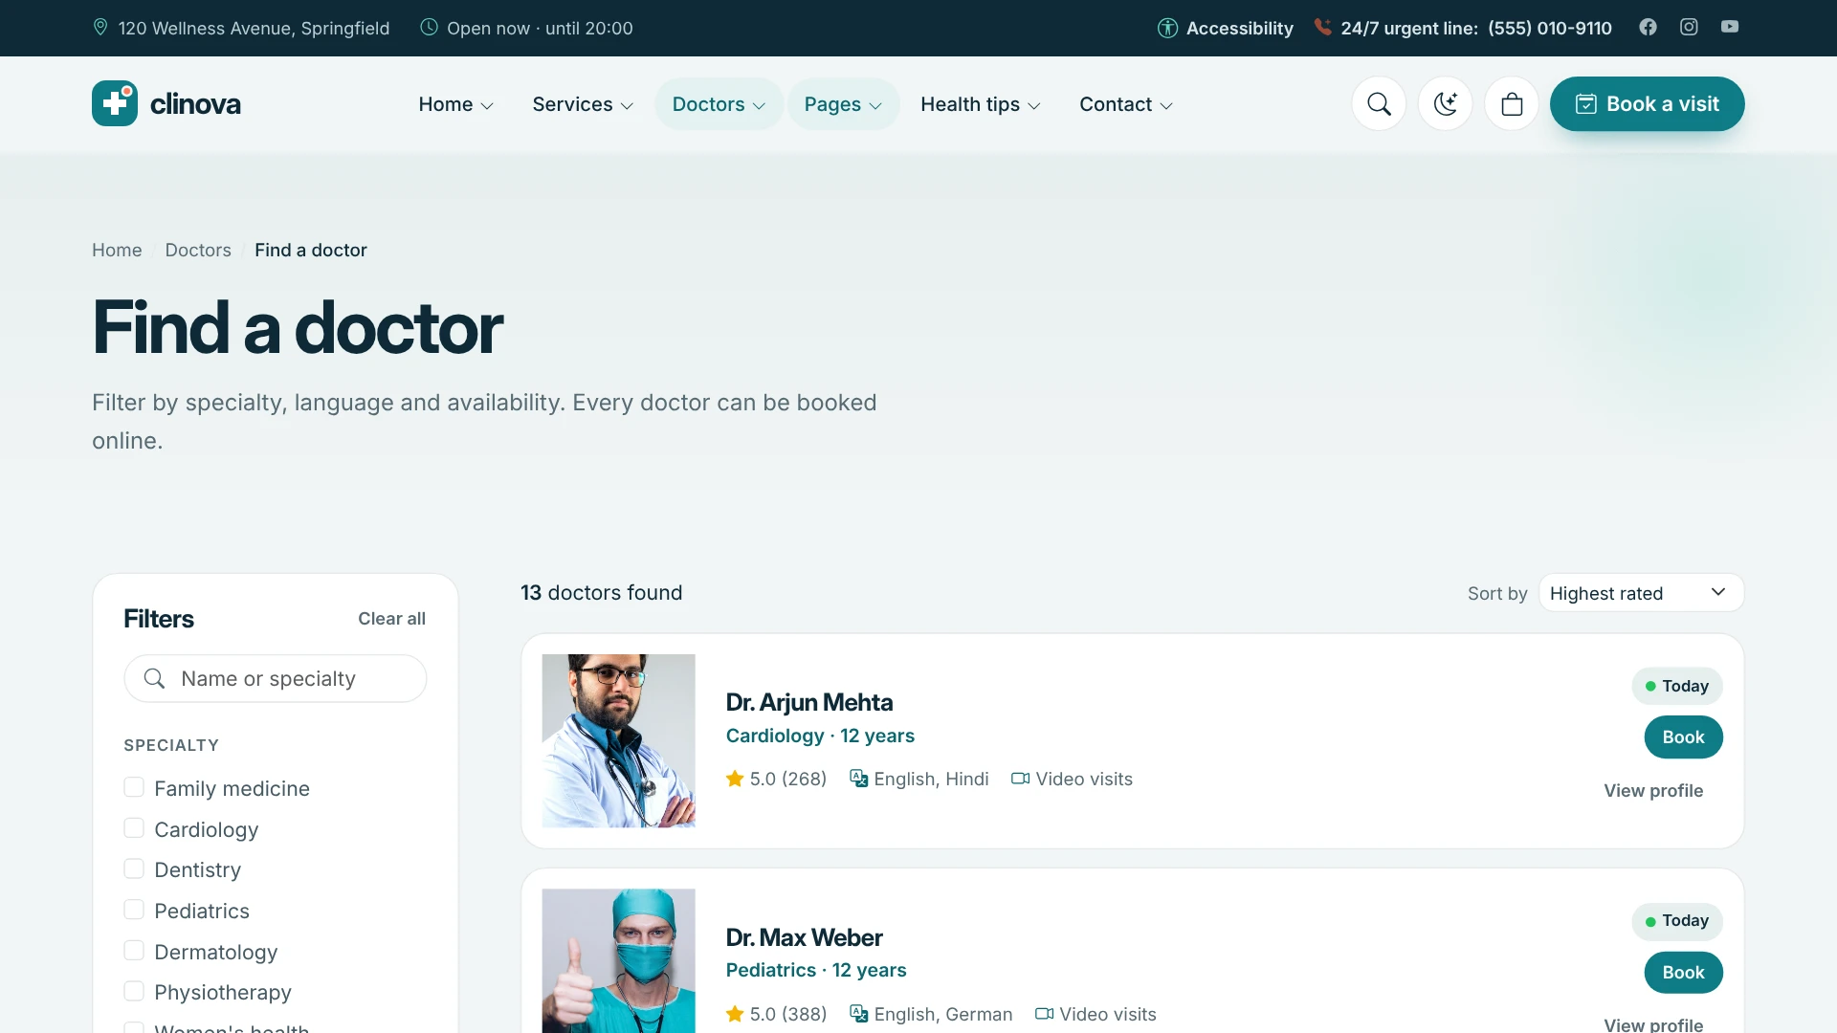Image resolution: width=1837 pixels, height=1033 pixels.
Task: Open the search magnifier icon in header
Action: point(1379,104)
